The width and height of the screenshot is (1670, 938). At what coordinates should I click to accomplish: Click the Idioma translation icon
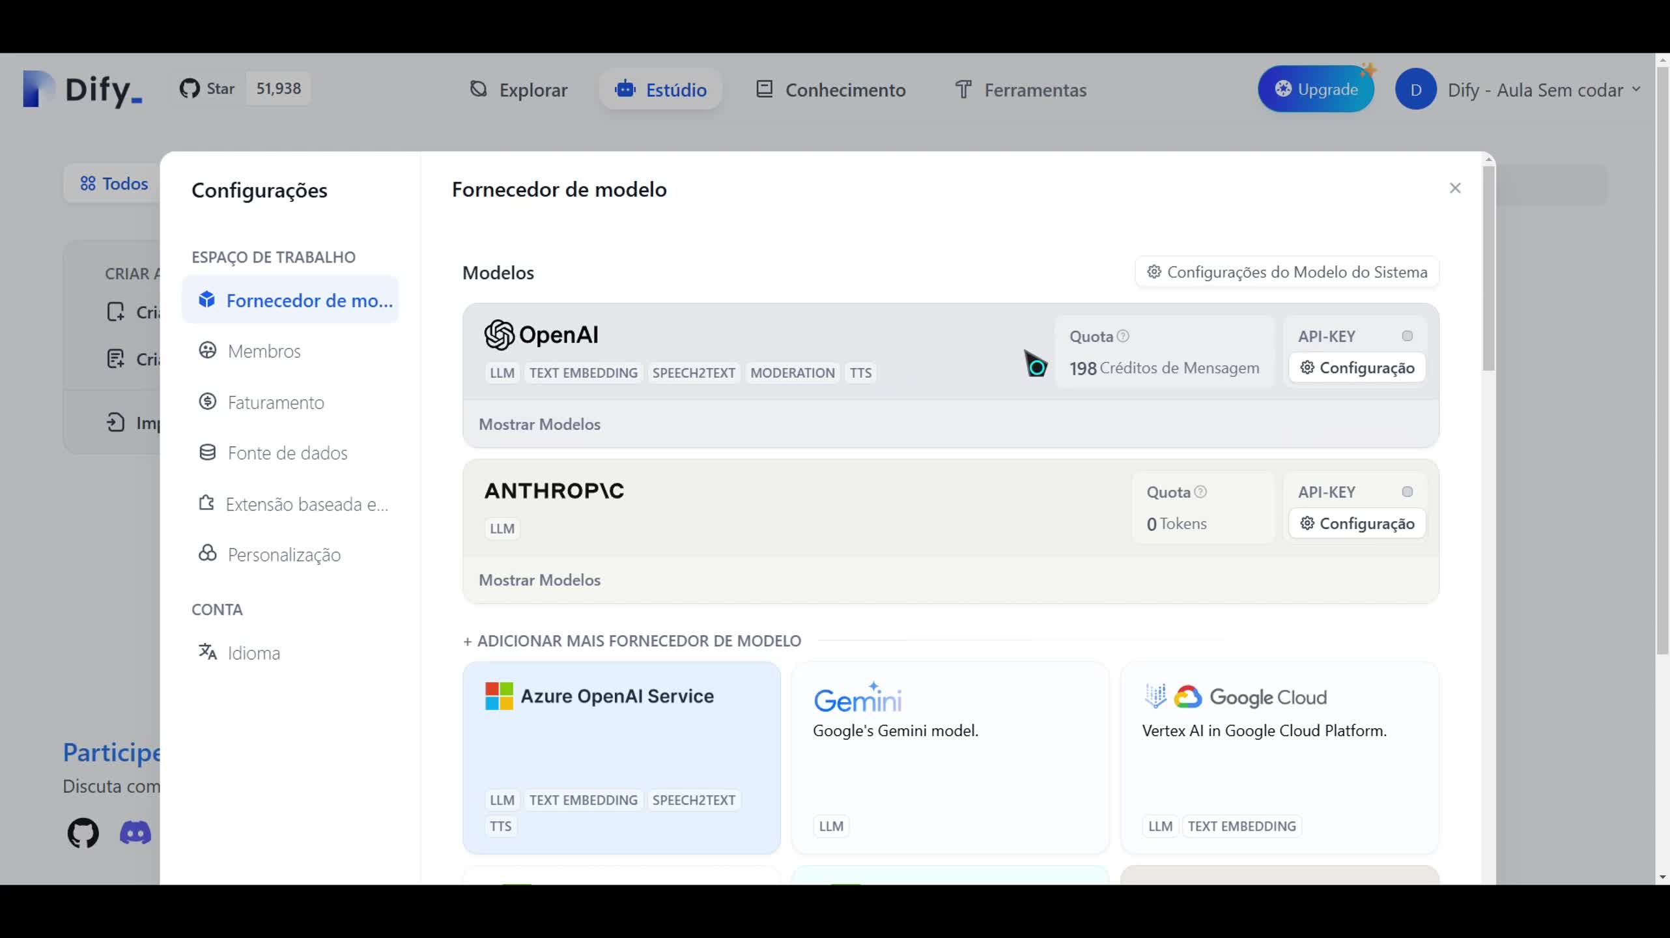[x=207, y=652]
